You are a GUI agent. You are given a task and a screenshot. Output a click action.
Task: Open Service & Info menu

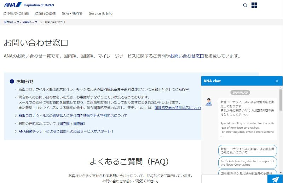100,13
